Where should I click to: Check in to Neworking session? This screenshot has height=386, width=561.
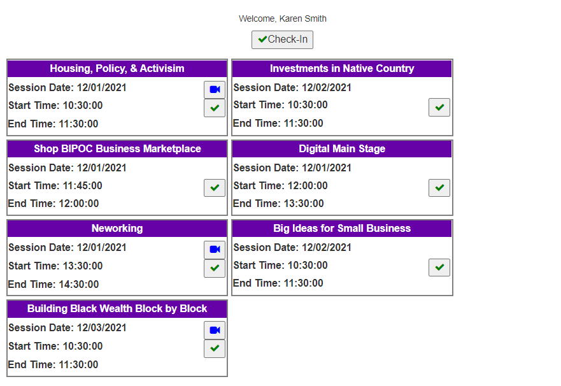[x=215, y=268]
